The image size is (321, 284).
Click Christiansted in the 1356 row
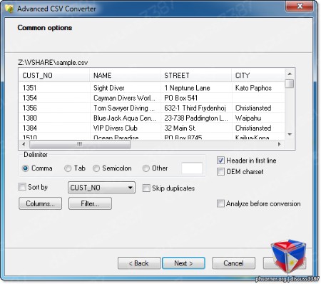point(258,108)
